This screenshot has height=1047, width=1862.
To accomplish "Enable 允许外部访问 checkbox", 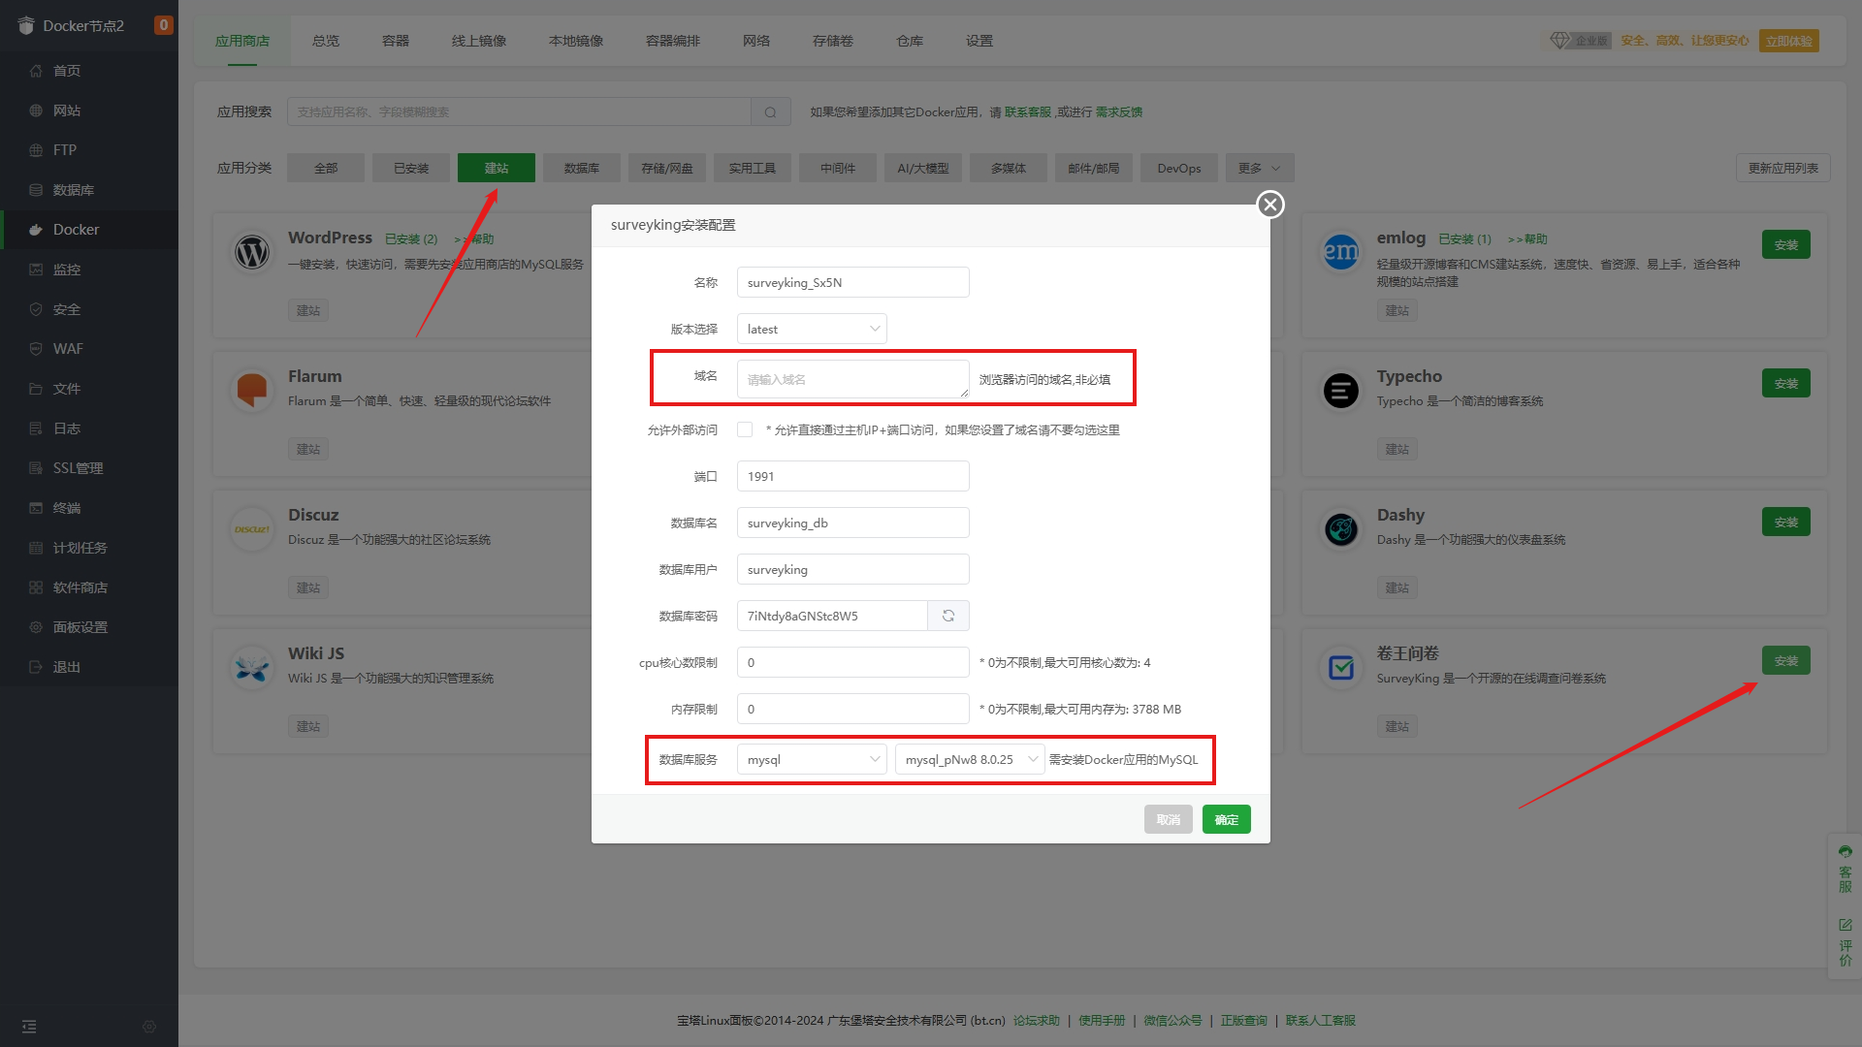I will (x=745, y=429).
